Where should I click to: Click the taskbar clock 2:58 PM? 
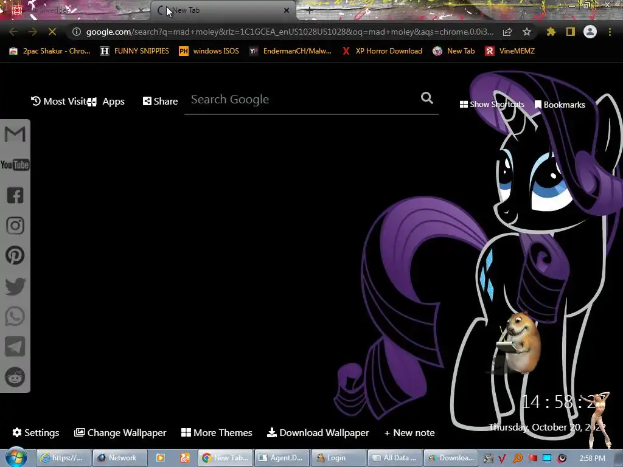pos(593,458)
